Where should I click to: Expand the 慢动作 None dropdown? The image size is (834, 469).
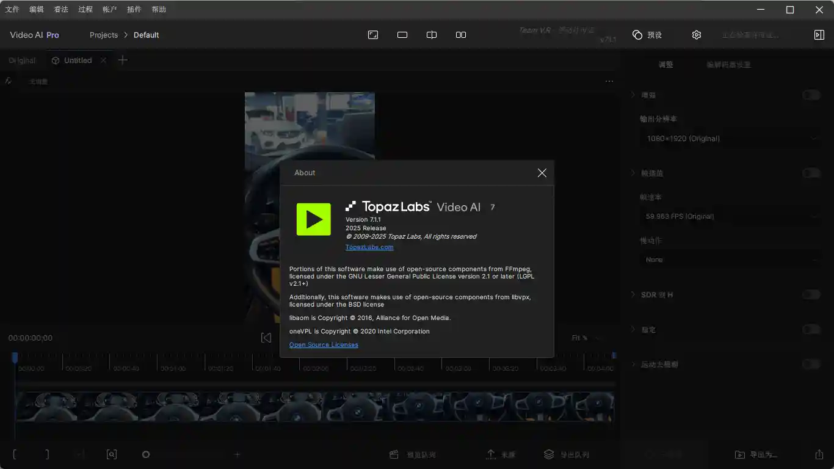click(730, 260)
